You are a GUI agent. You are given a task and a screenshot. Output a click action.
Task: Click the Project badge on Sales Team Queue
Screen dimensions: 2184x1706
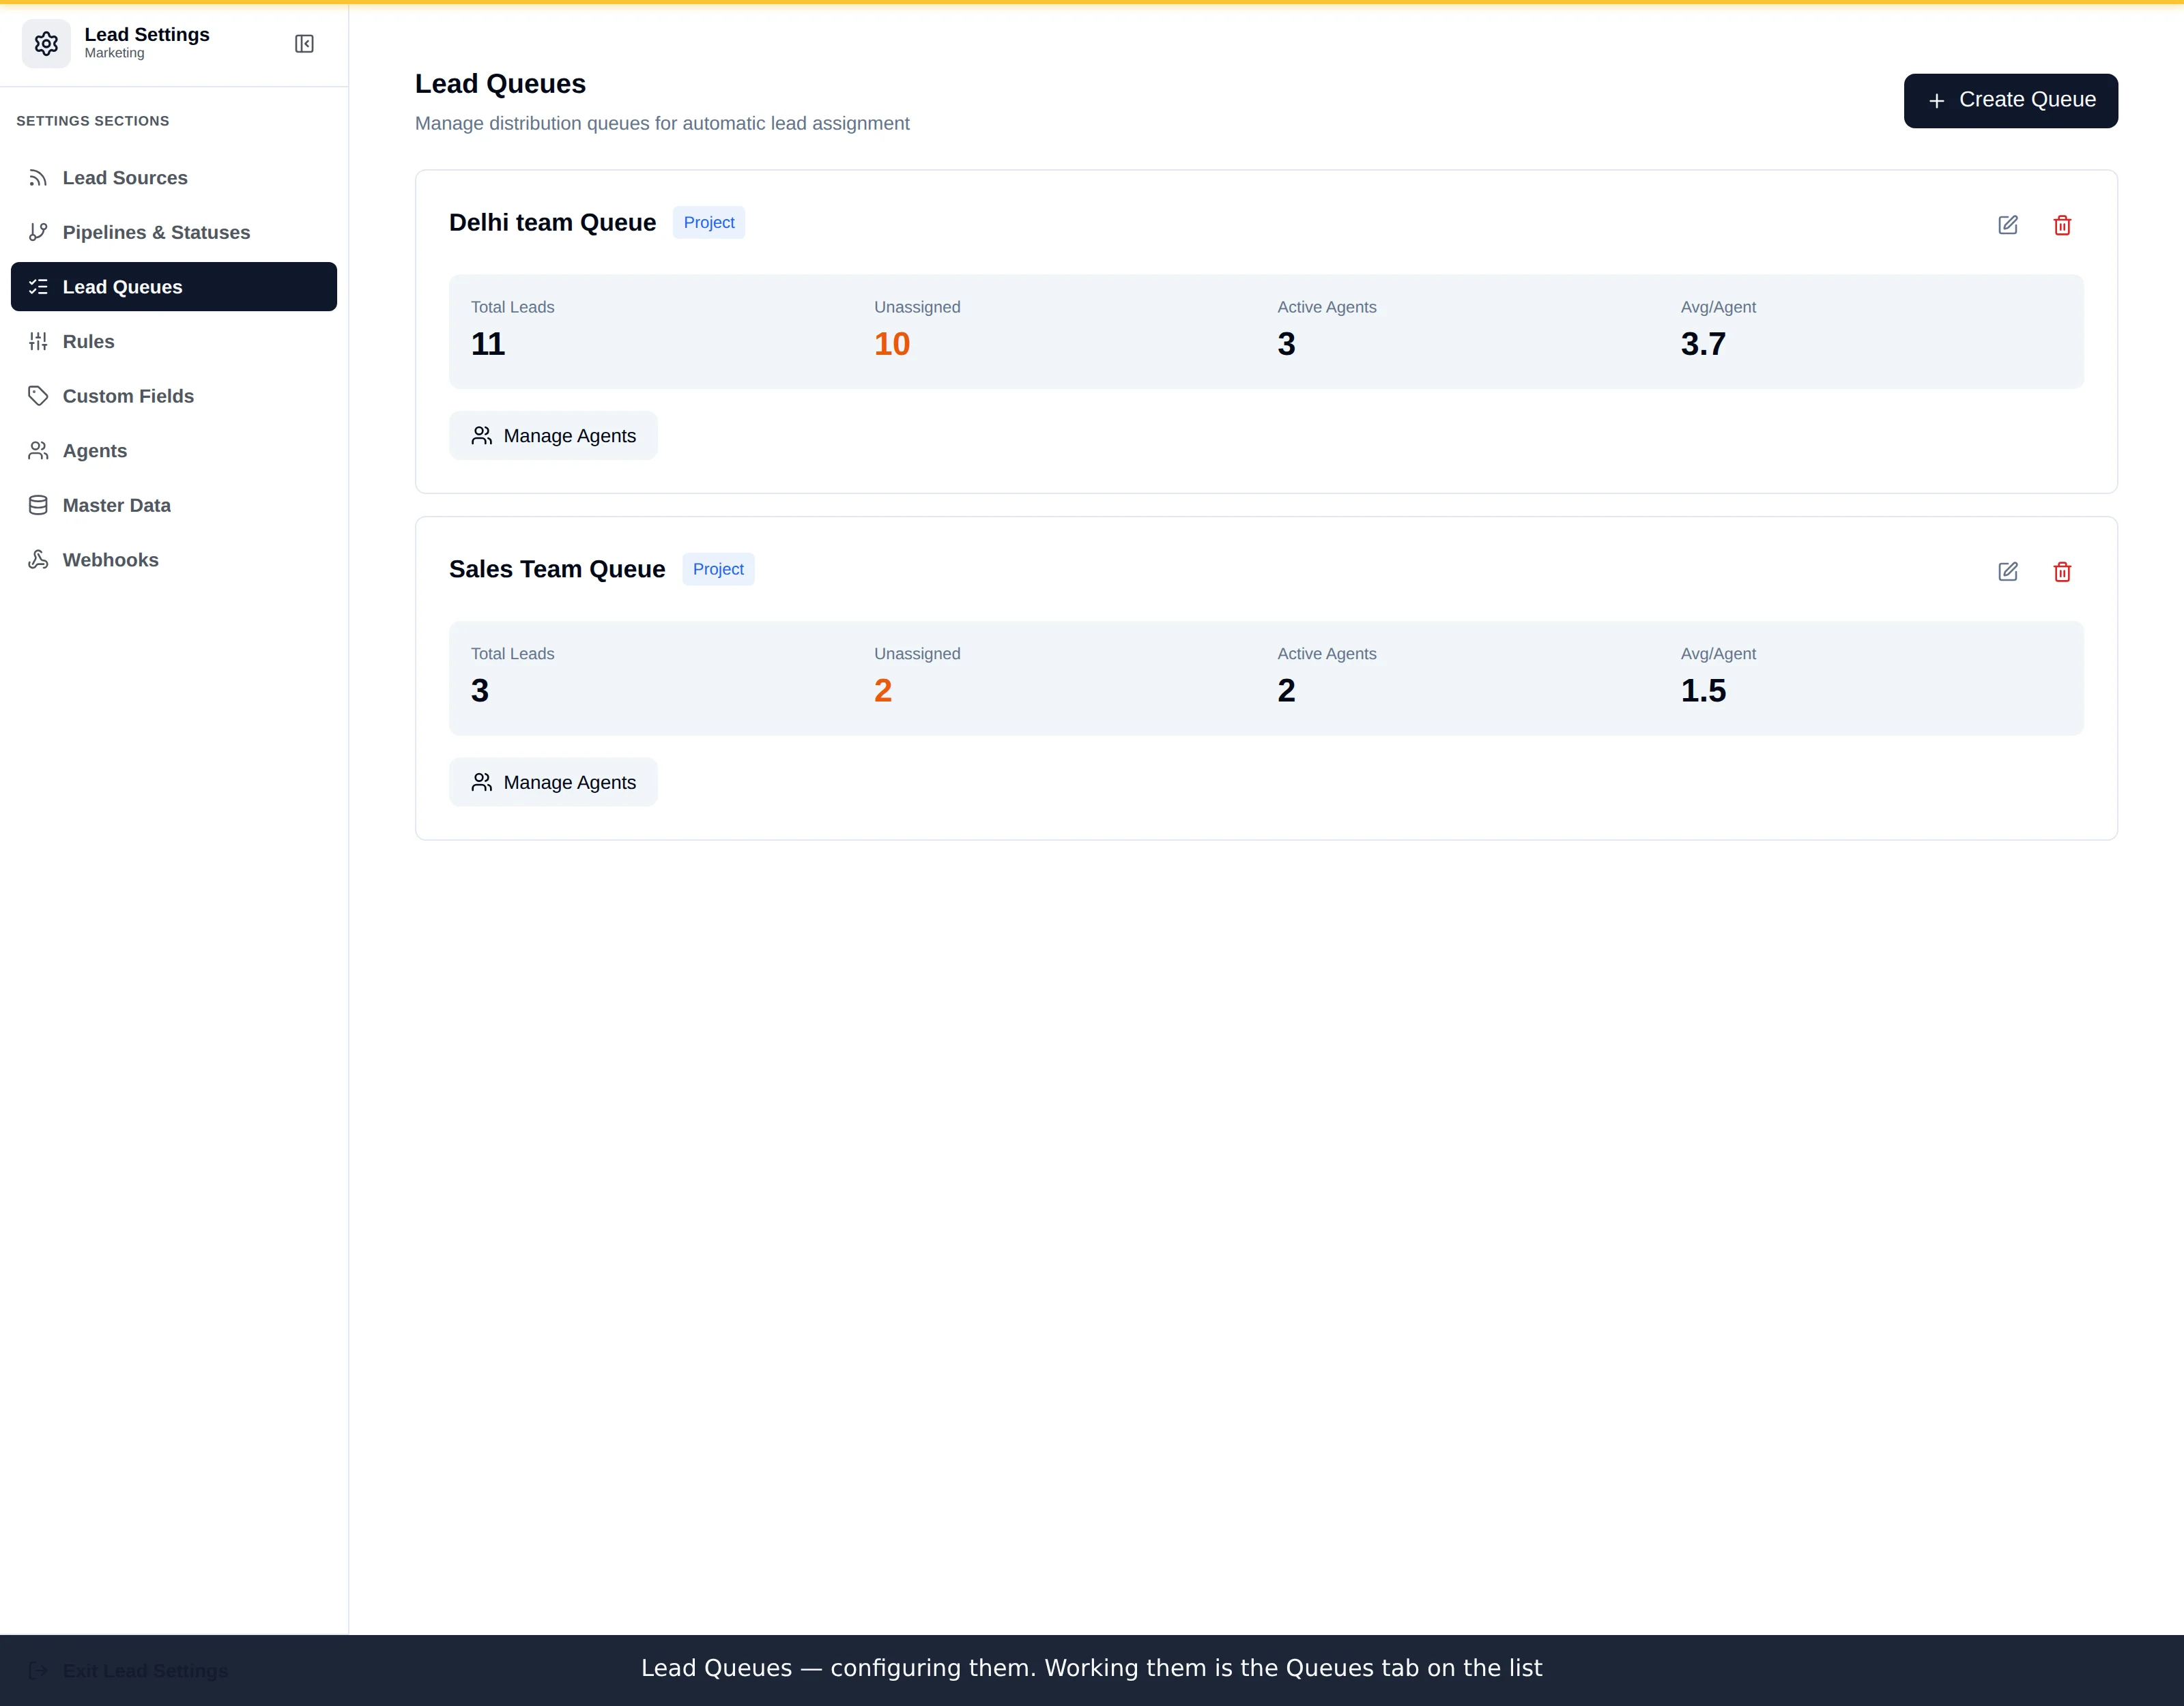point(718,569)
